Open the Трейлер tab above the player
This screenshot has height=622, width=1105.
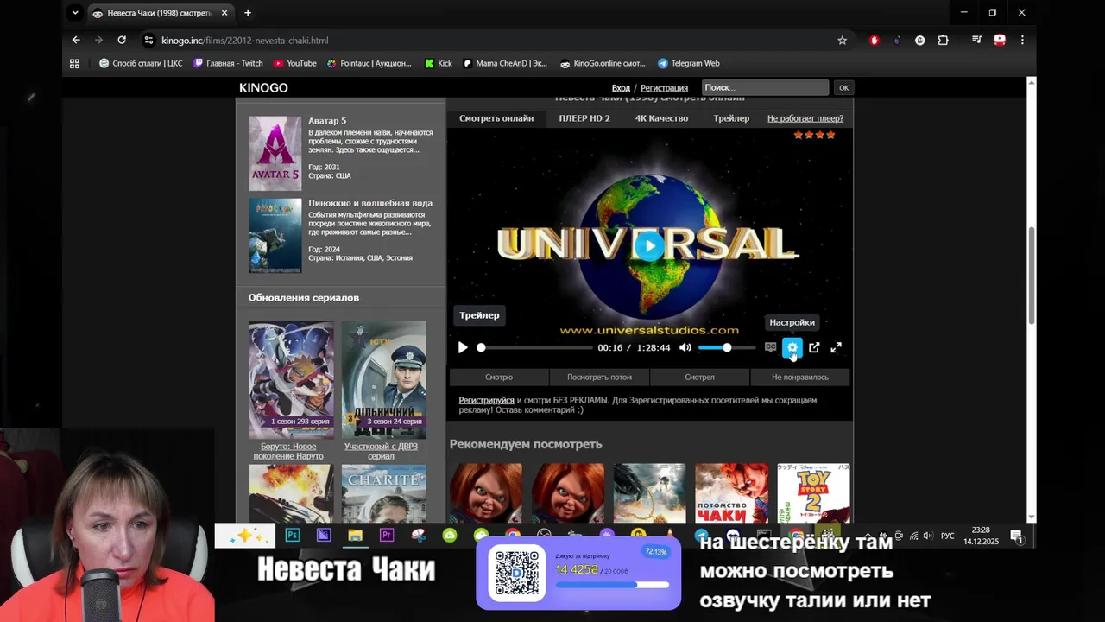(731, 118)
